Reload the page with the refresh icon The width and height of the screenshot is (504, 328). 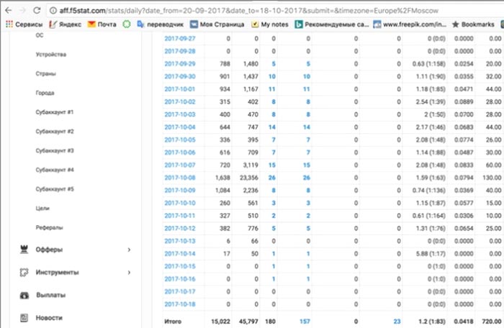pyautogui.click(x=37, y=11)
